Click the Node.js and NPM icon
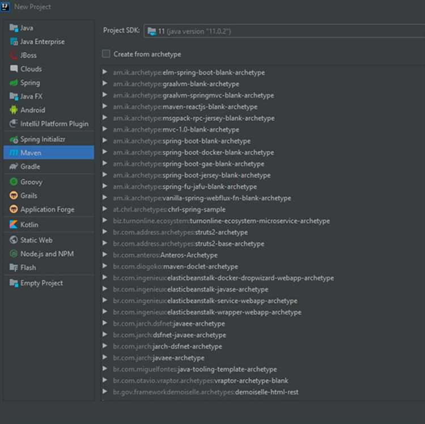 coord(14,254)
